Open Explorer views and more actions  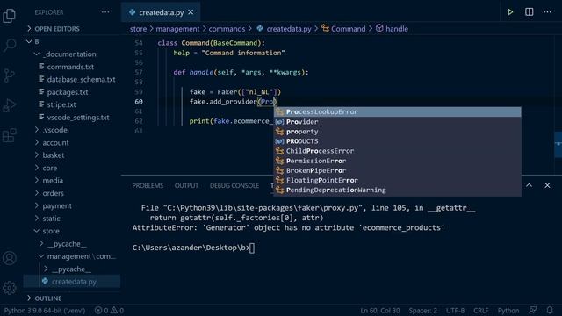[105, 12]
